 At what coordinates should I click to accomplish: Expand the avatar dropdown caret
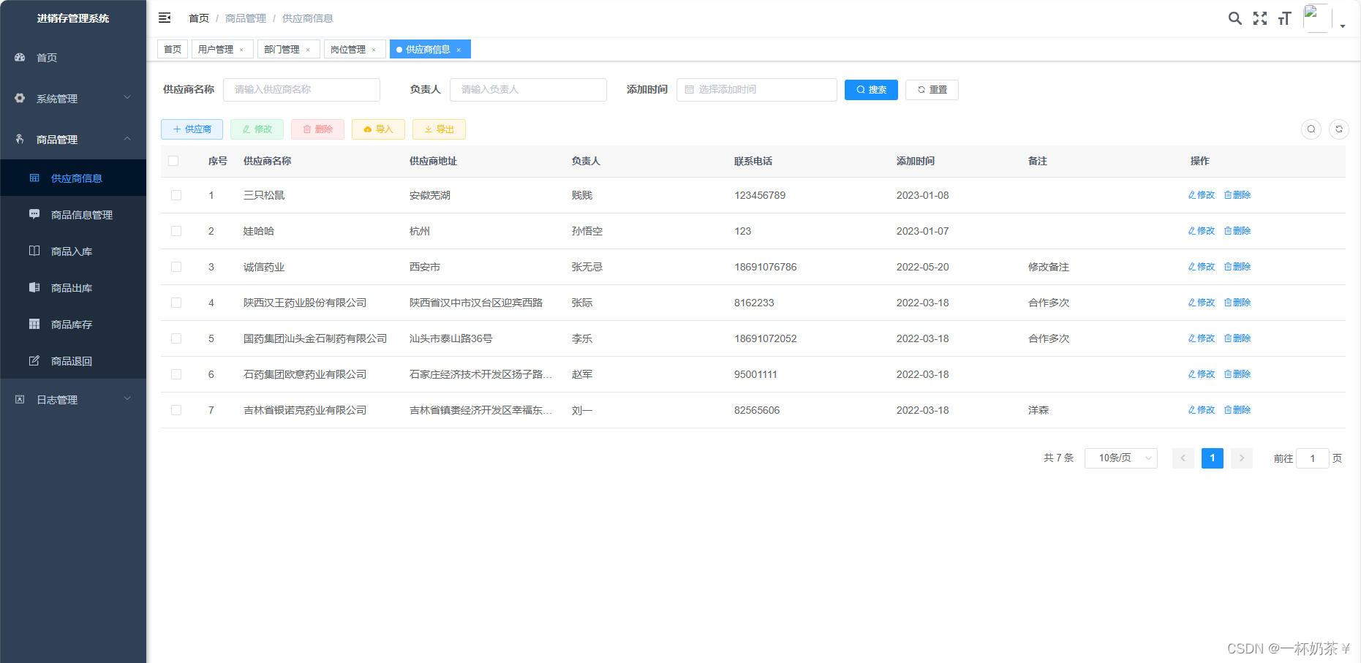pyautogui.click(x=1343, y=26)
